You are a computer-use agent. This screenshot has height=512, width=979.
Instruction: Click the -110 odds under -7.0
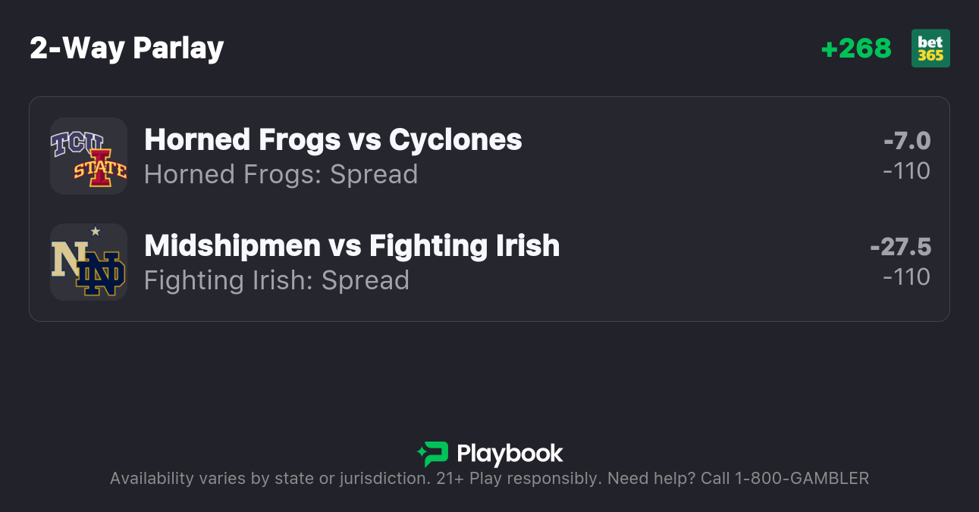point(906,171)
